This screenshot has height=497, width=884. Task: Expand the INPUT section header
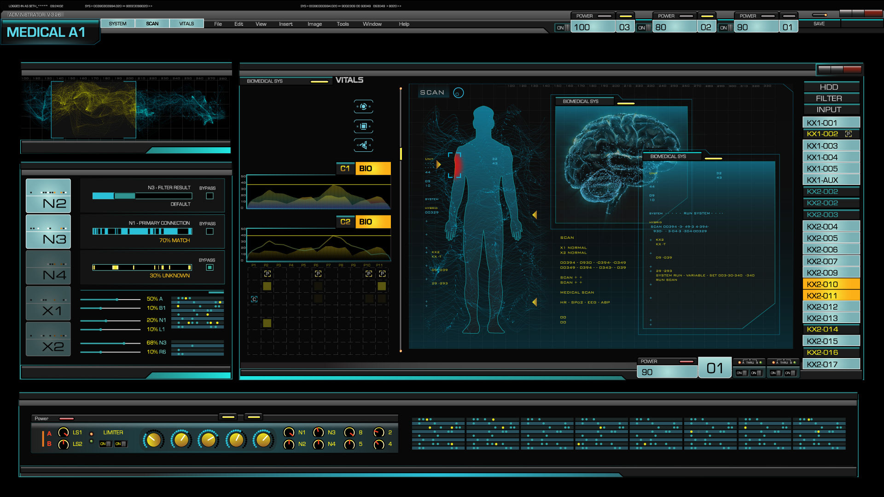[x=828, y=110]
